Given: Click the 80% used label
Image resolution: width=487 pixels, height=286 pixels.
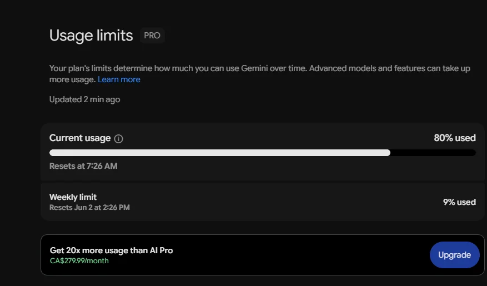Looking at the screenshot, I should (x=455, y=138).
